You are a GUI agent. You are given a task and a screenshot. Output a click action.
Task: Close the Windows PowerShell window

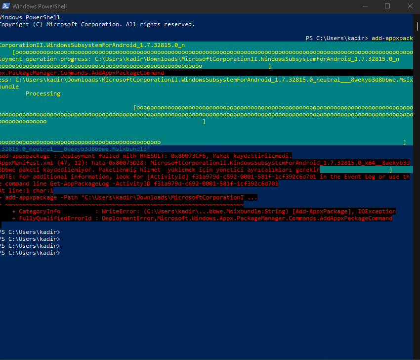[x=410, y=6]
